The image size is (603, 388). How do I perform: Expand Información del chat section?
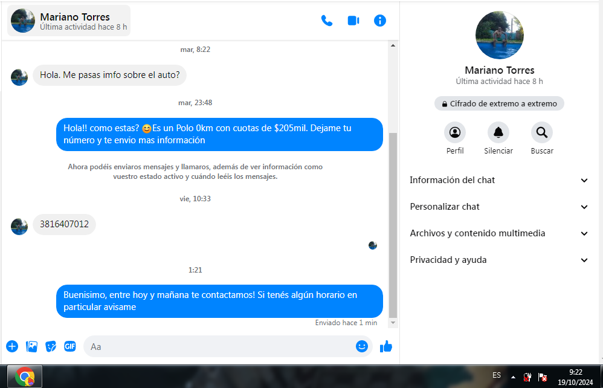point(499,180)
